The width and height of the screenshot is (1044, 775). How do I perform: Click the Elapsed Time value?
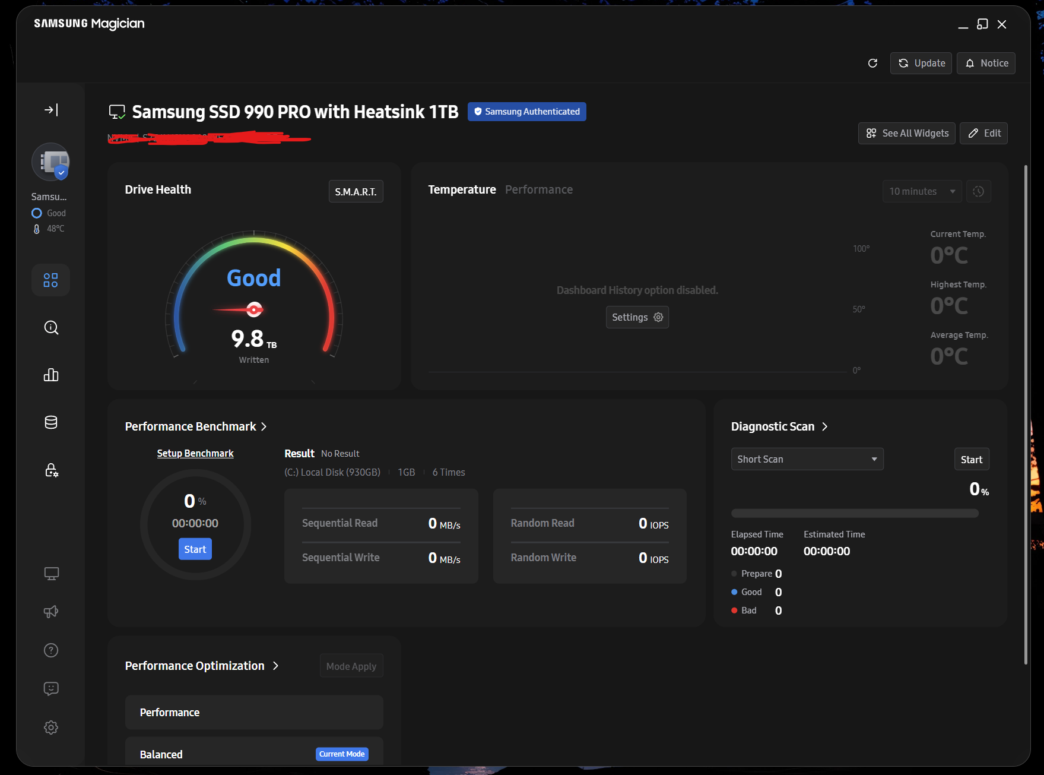point(754,551)
